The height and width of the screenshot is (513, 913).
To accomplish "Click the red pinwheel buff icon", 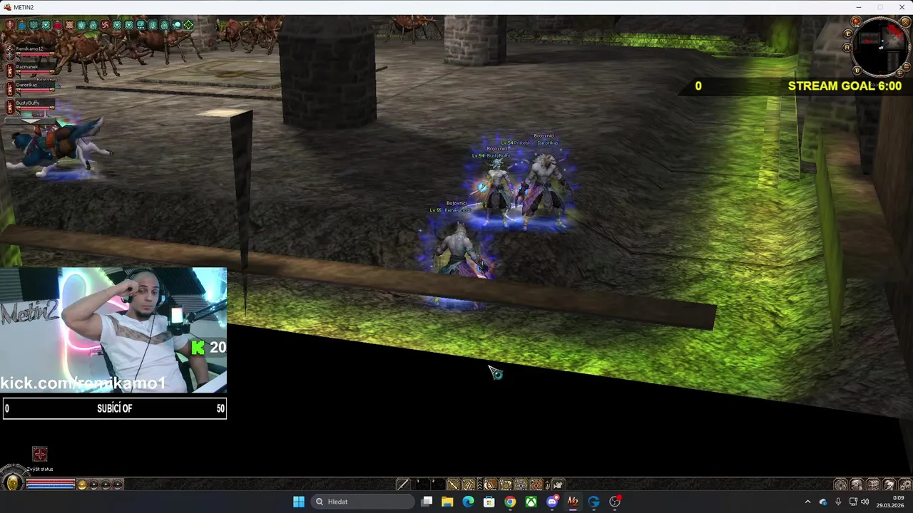I will [106, 25].
